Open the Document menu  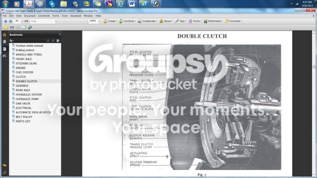click(30, 16)
